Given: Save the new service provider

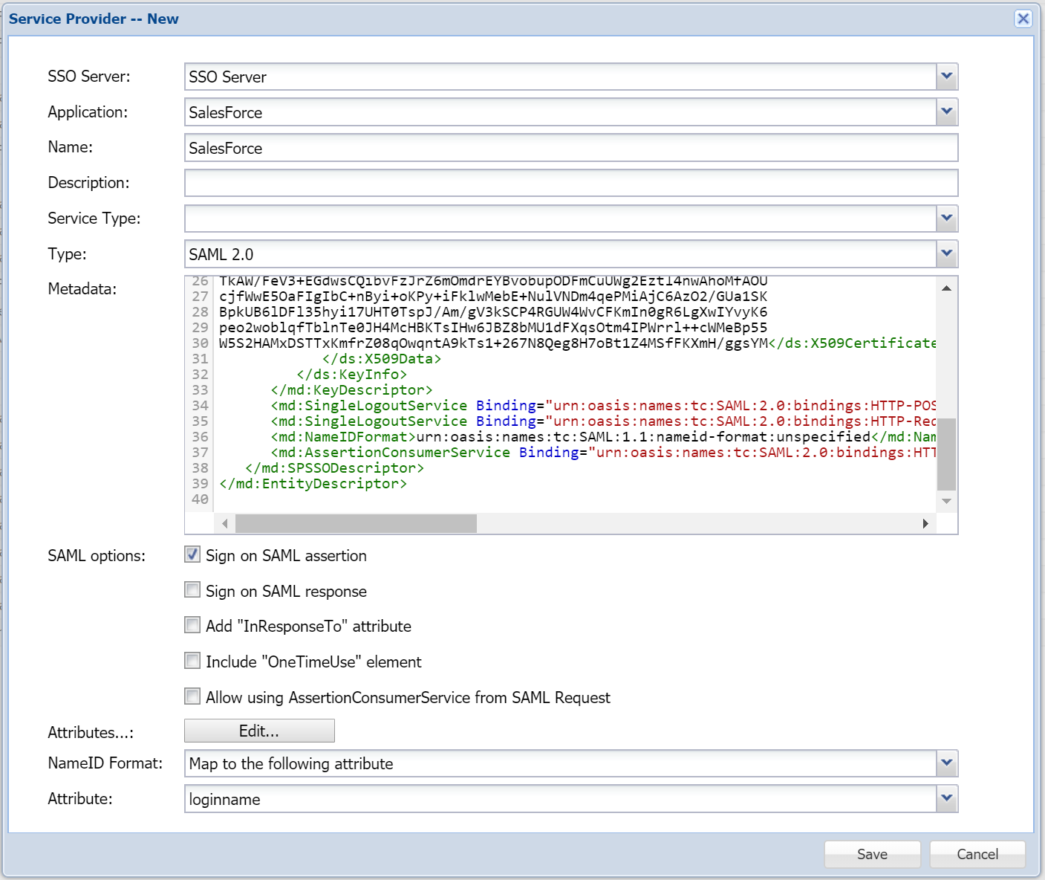Looking at the screenshot, I should coord(872,854).
